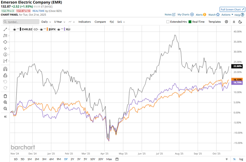Select the measure range tool
Viewport: 246px width, 162px height.
click(x=5, y=61)
